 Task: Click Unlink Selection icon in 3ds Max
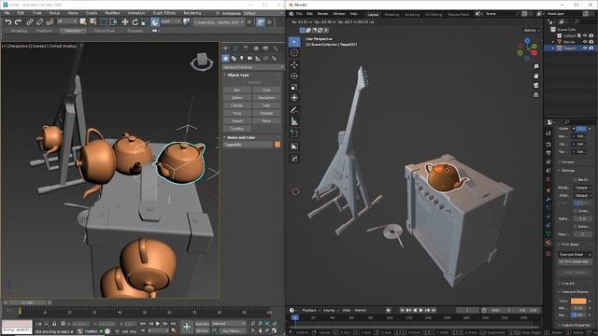point(39,22)
